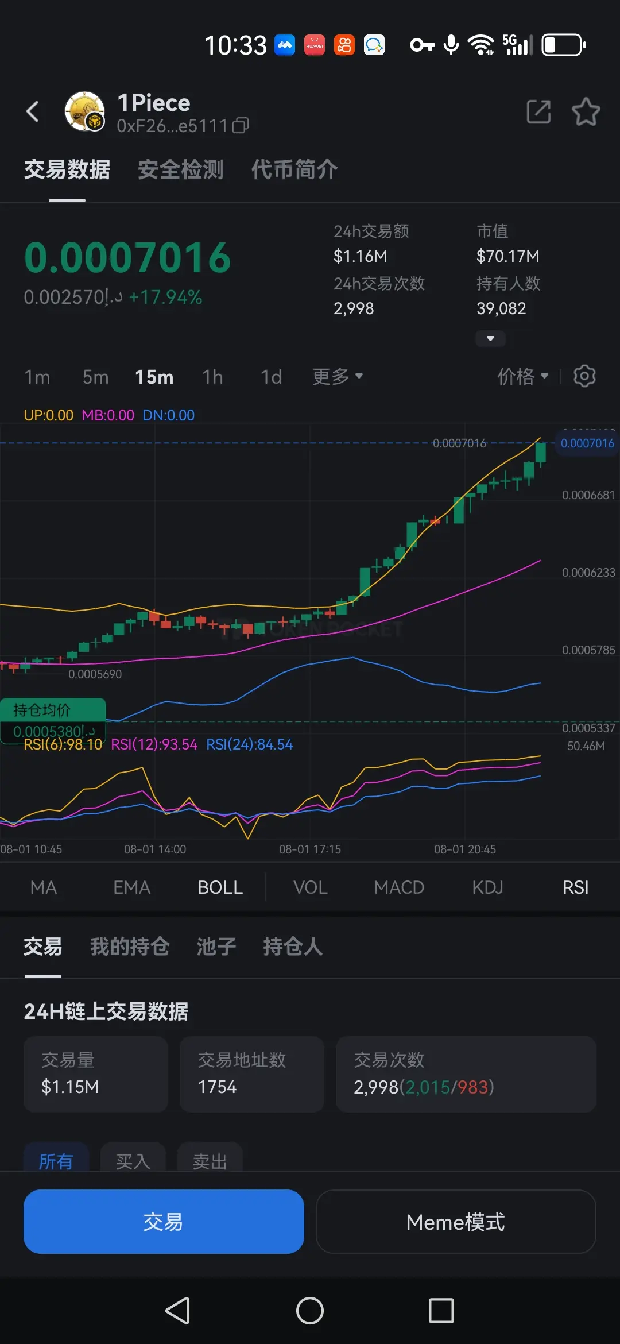Open the 交易 section tab
This screenshot has width=620, height=1344.
pos(43,947)
